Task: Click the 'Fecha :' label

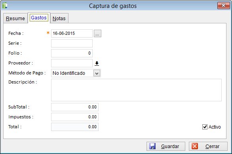Action: [16, 33]
